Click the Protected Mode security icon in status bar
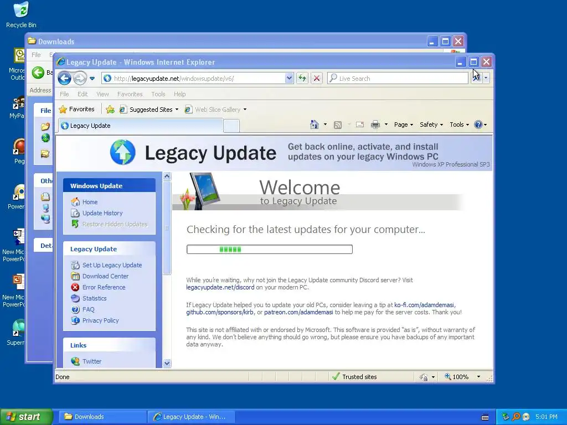567x425 pixels. (x=424, y=377)
